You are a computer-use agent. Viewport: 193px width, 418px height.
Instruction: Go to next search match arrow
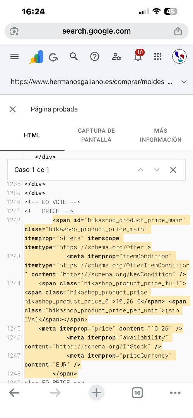pyautogui.click(x=157, y=170)
